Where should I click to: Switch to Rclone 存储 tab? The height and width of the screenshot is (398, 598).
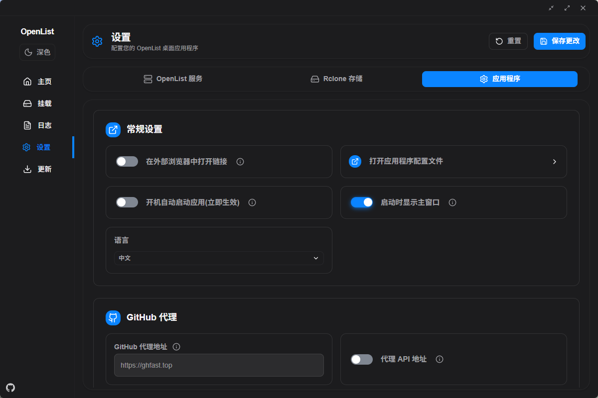(336, 79)
